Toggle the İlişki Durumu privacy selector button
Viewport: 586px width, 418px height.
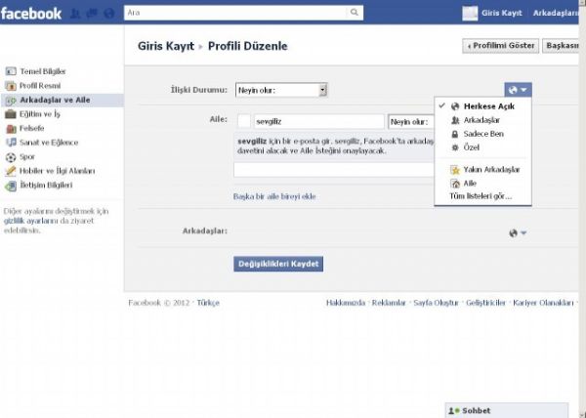518,90
